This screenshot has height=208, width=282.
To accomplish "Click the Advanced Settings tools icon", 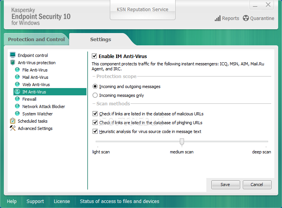I will [13, 128].
